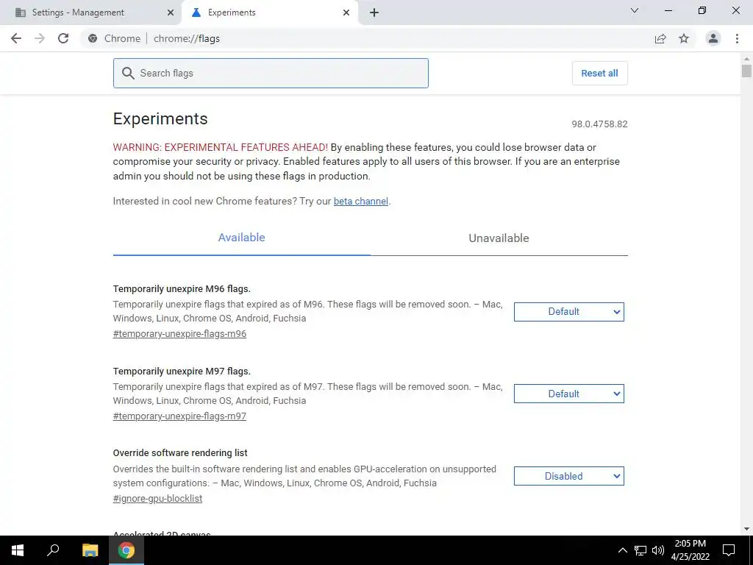The height and width of the screenshot is (565, 753).
Task: Open Chrome's three-dot menu
Action: point(737,38)
